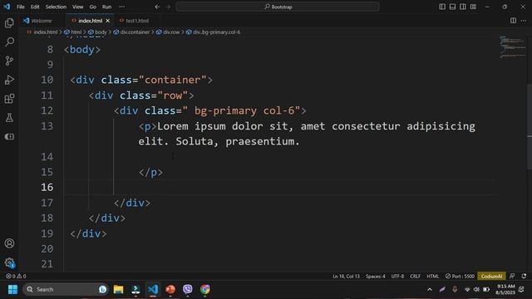
Task: Click the VS Code logo in title bar
Action: (x=7, y=7)
